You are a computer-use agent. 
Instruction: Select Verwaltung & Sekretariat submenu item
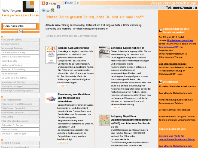point(20,78)
